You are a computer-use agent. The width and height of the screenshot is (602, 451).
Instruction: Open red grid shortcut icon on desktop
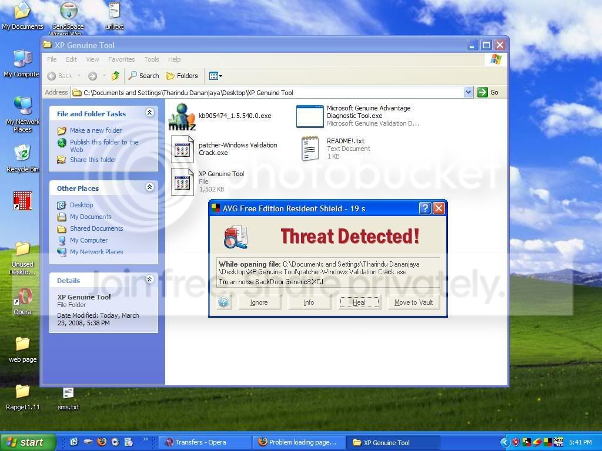22,201
